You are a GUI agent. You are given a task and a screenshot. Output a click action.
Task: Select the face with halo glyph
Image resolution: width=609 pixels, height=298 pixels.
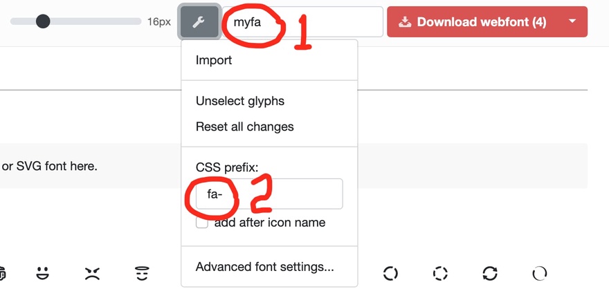click(142, 273)
